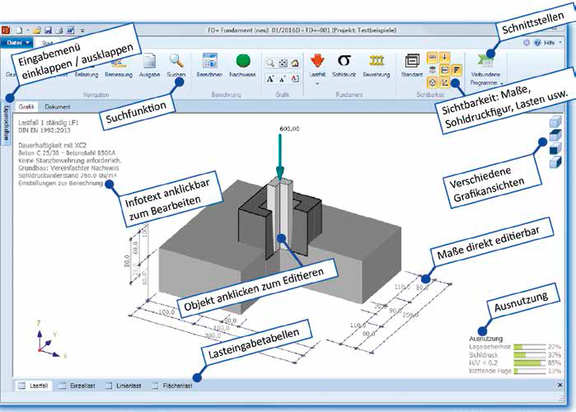576x412 pixels.
Task: Click the magnifier zoom icon in Grafik group
Action: point(270,63)
